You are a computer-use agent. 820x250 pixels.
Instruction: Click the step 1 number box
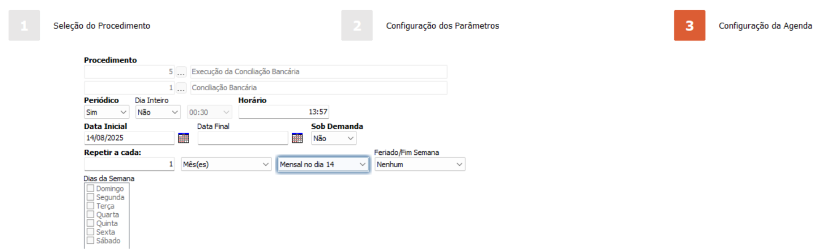point(24,26)
